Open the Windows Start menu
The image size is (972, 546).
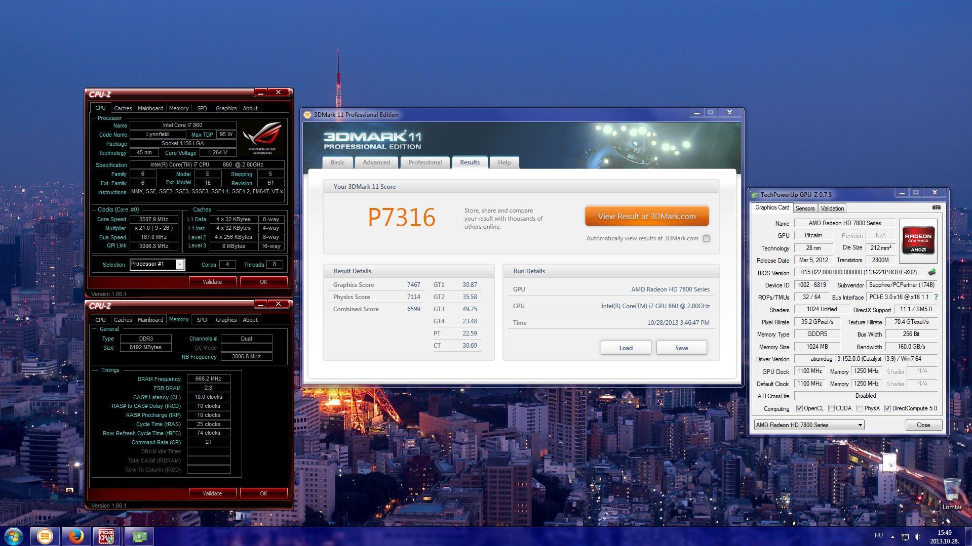click(14, 536)
